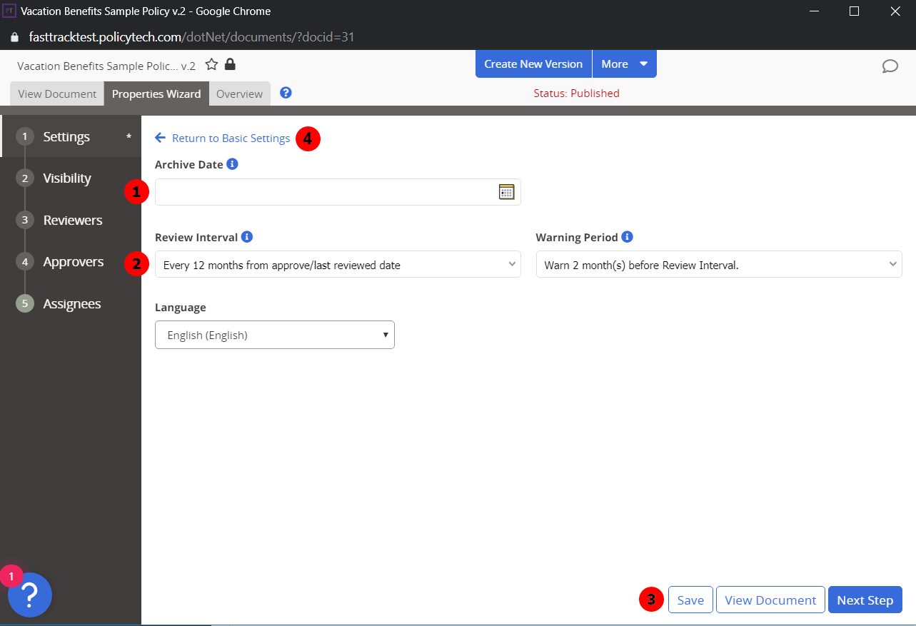916x626 pixels.
Task: Open help using the question mark icon
Action: (x=286, y=92)
